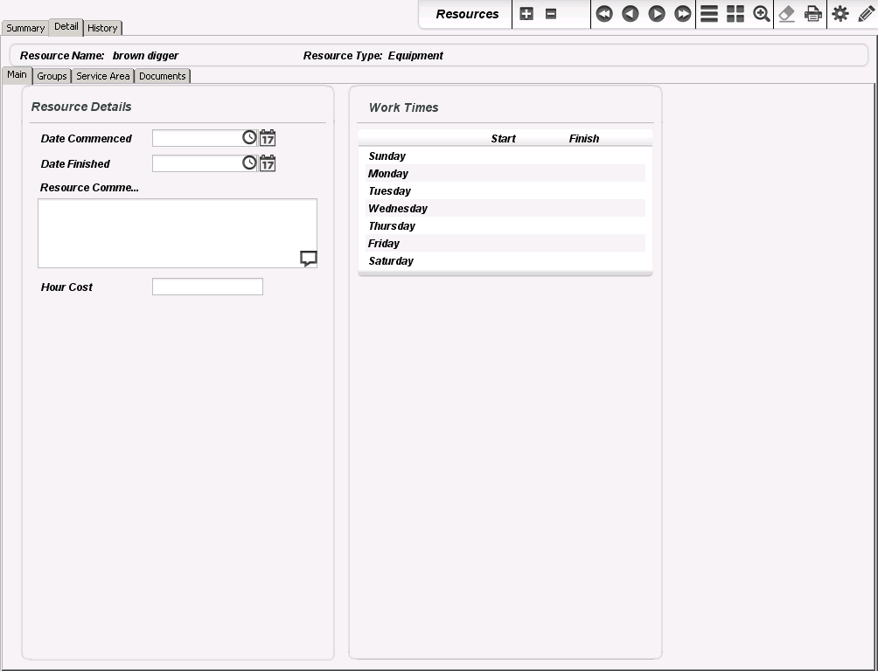Switch to list view icon
Image resolution: width=878 pixels, height=671 pixels.
click(x=709, y=14)
